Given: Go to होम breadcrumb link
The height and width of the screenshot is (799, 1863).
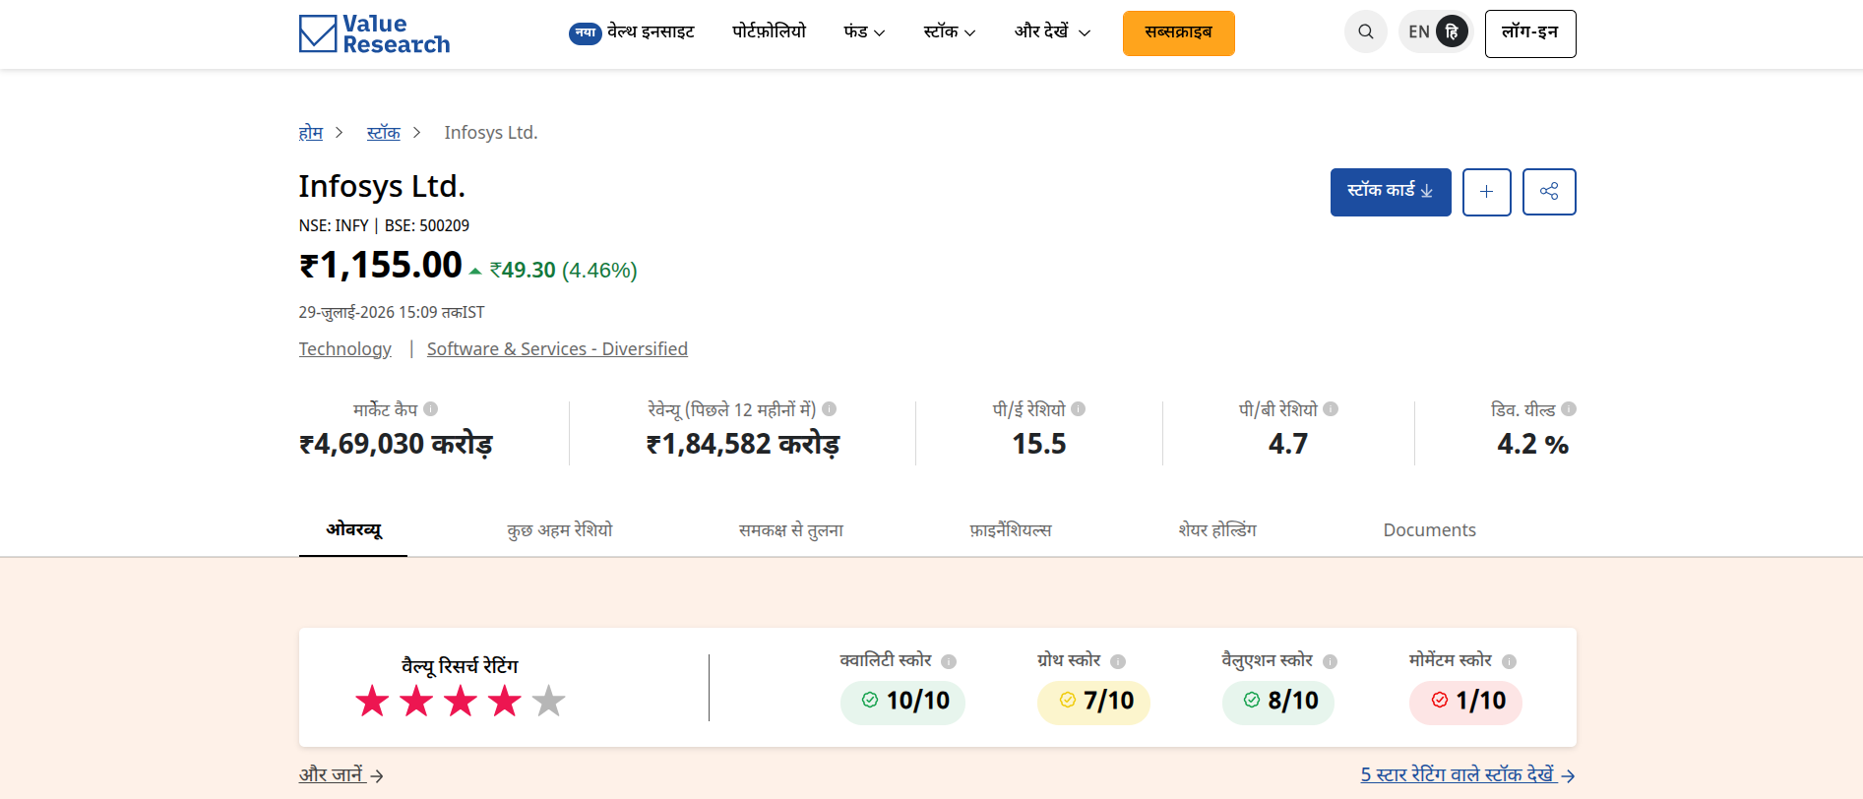Looking at the screenshot, I should 311,133.
